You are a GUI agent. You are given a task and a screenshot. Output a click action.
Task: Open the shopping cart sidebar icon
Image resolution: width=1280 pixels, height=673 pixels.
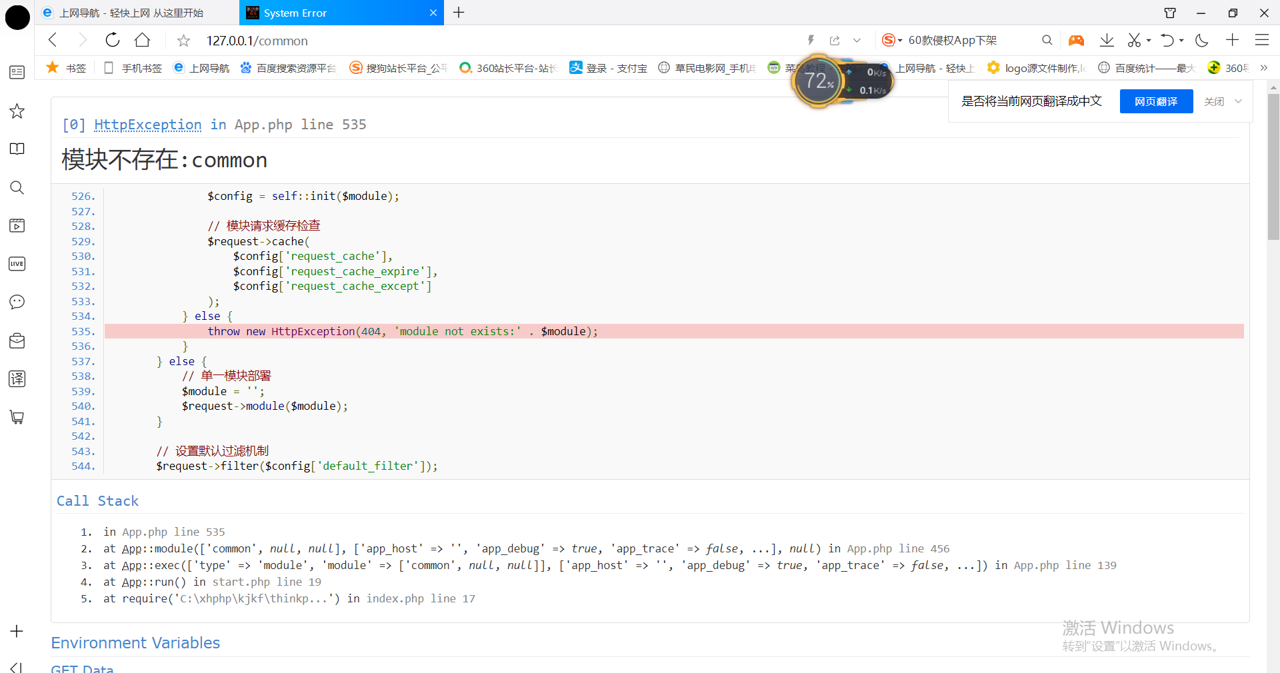pyautogui.click(x=17, y=417)
